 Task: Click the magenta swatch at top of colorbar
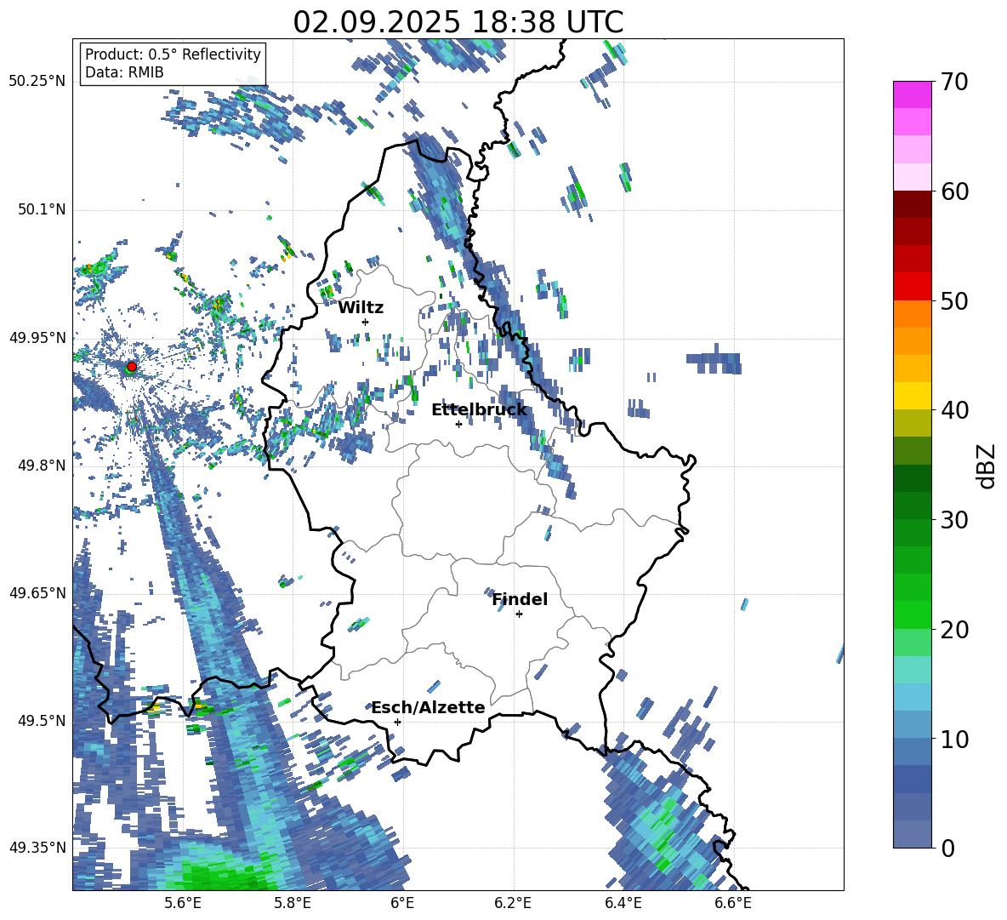pos(912,94)
